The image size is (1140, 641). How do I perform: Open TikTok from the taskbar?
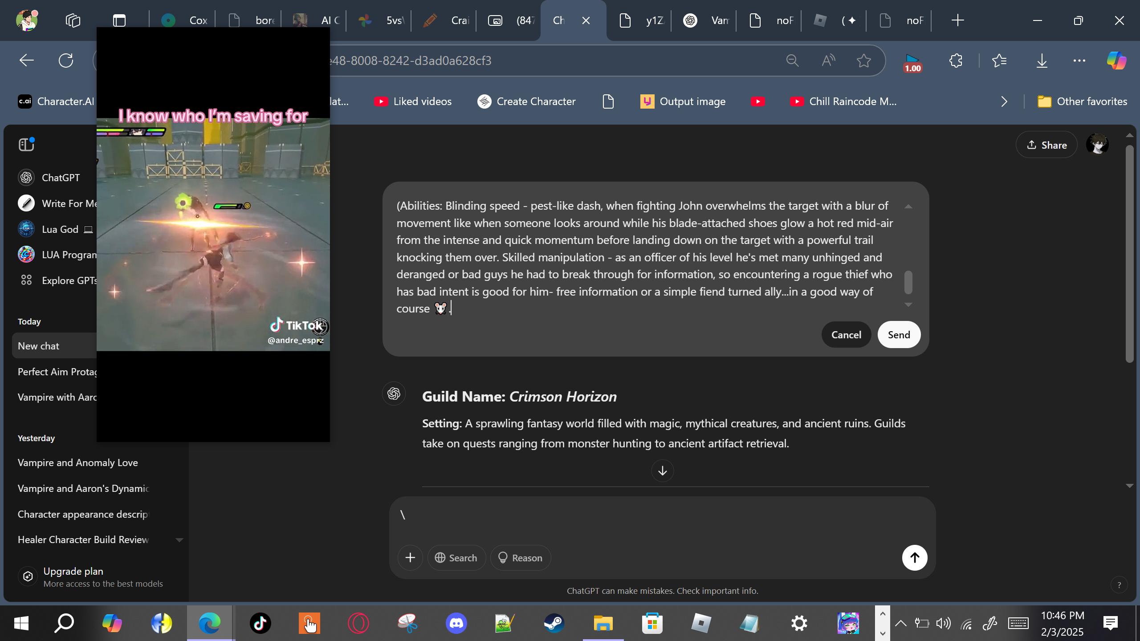(261, 623)
